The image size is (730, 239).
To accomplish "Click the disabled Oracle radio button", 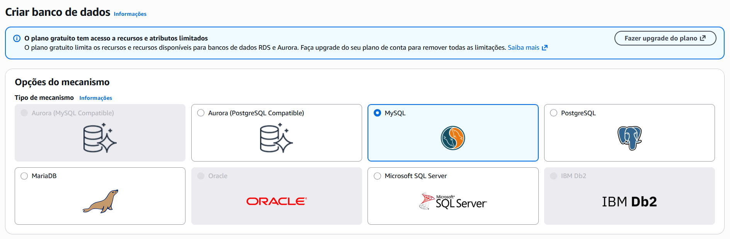I will (x=201, y=176).
